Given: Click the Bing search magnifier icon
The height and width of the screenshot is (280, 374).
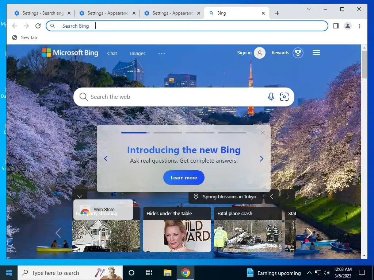Looking at the screenshot, I should click(x=84, y=97).
